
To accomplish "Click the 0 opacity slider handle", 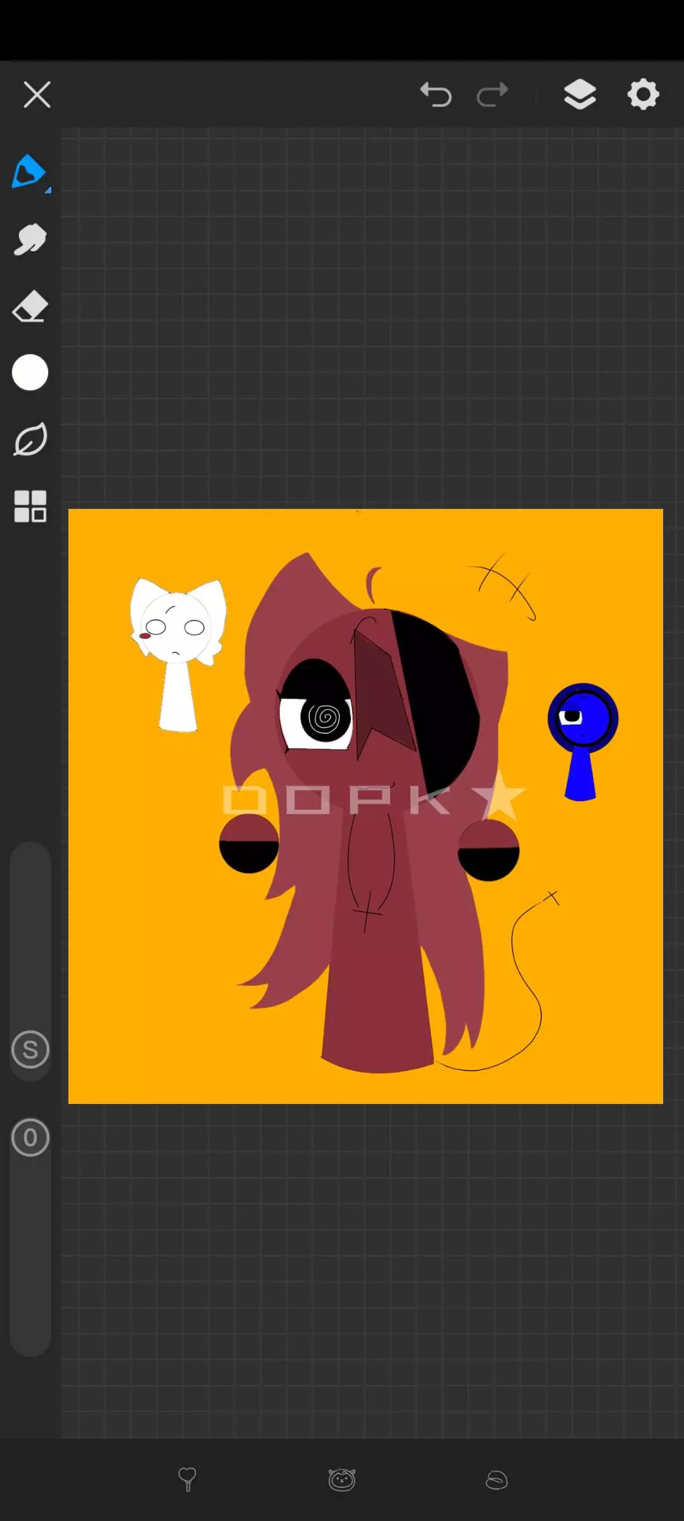I will coord(30,1138).
